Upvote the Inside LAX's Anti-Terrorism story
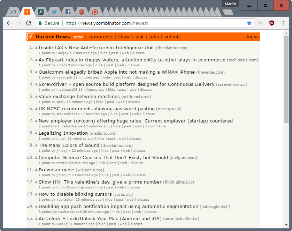This screenshot has height=231, width=292. tap(36, 47)
